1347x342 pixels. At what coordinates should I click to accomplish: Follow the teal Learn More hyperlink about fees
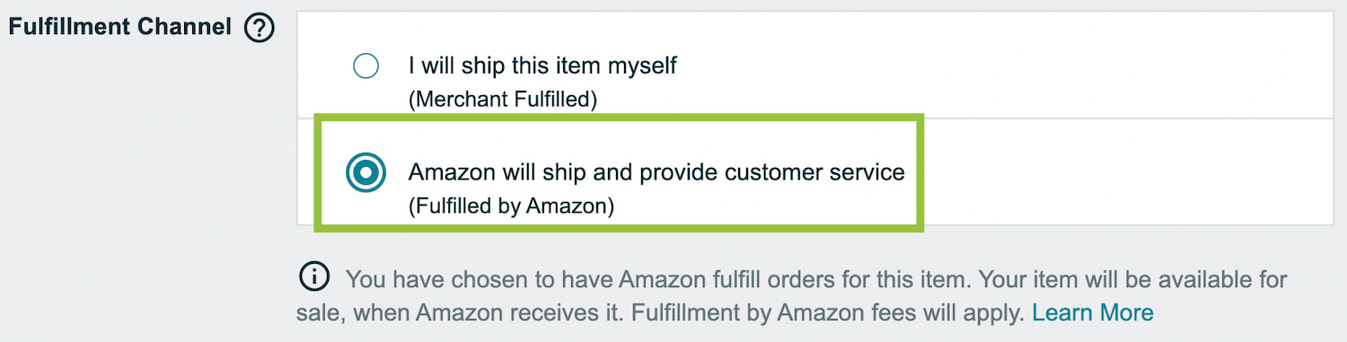1092,313
